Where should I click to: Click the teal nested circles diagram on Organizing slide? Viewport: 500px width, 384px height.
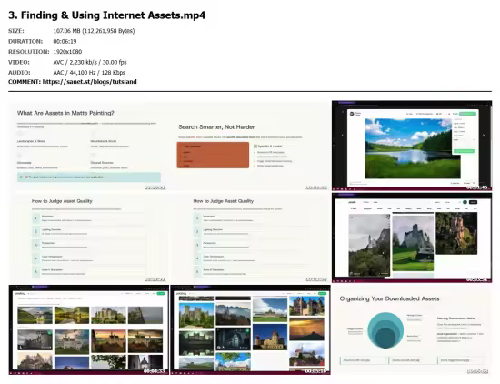coord(385,330)
